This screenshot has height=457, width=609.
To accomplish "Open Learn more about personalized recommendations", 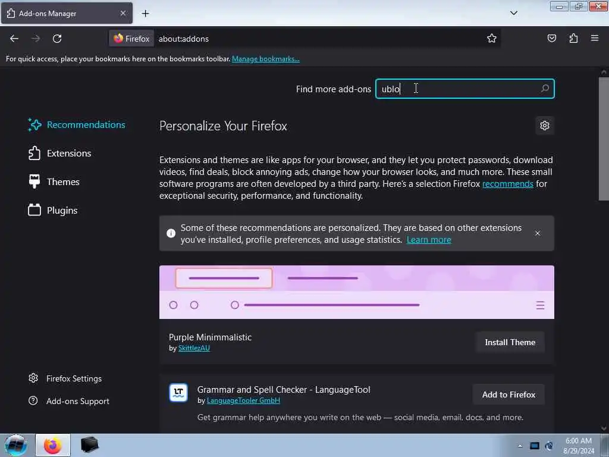I will [429, 240].
